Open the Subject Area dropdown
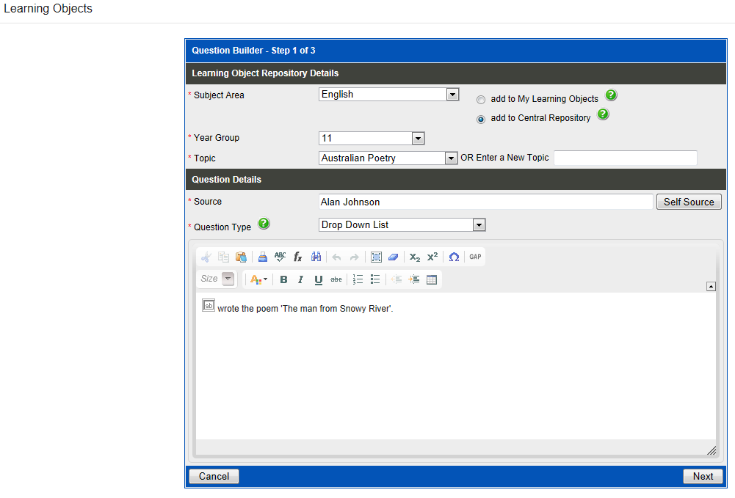The width and height of the screenshot is (735, 498). 452,95
